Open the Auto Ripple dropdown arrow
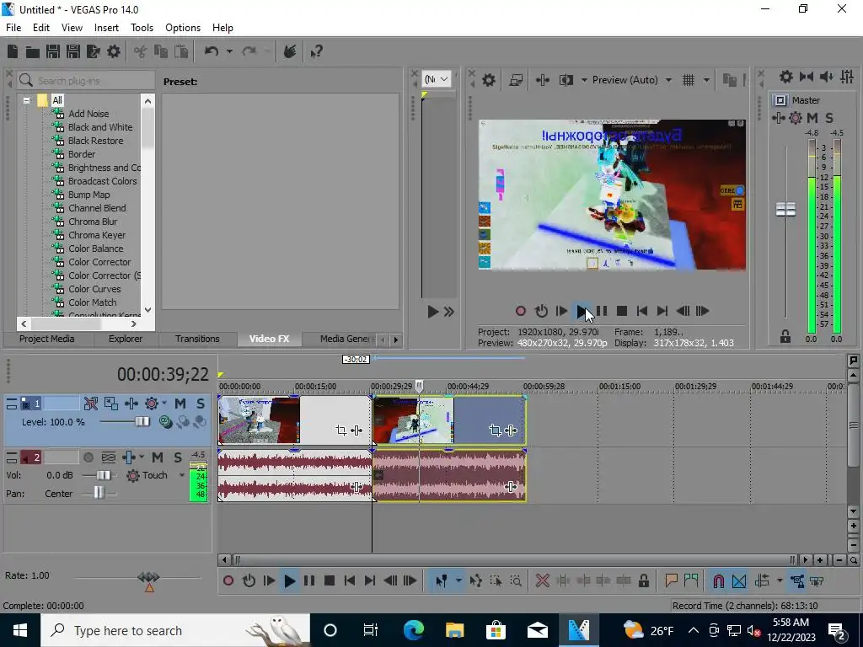The width and height of the screenshot is (863, 647). point(780,580)
